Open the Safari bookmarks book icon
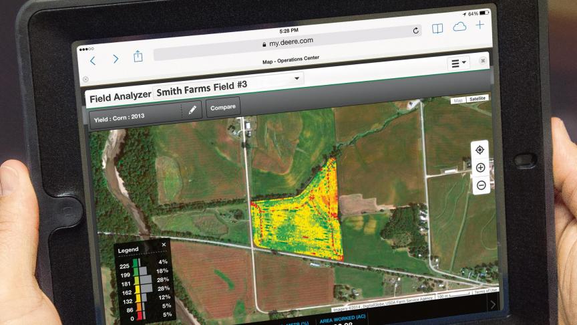The image size is (577, 325). (x=437, y=29)
